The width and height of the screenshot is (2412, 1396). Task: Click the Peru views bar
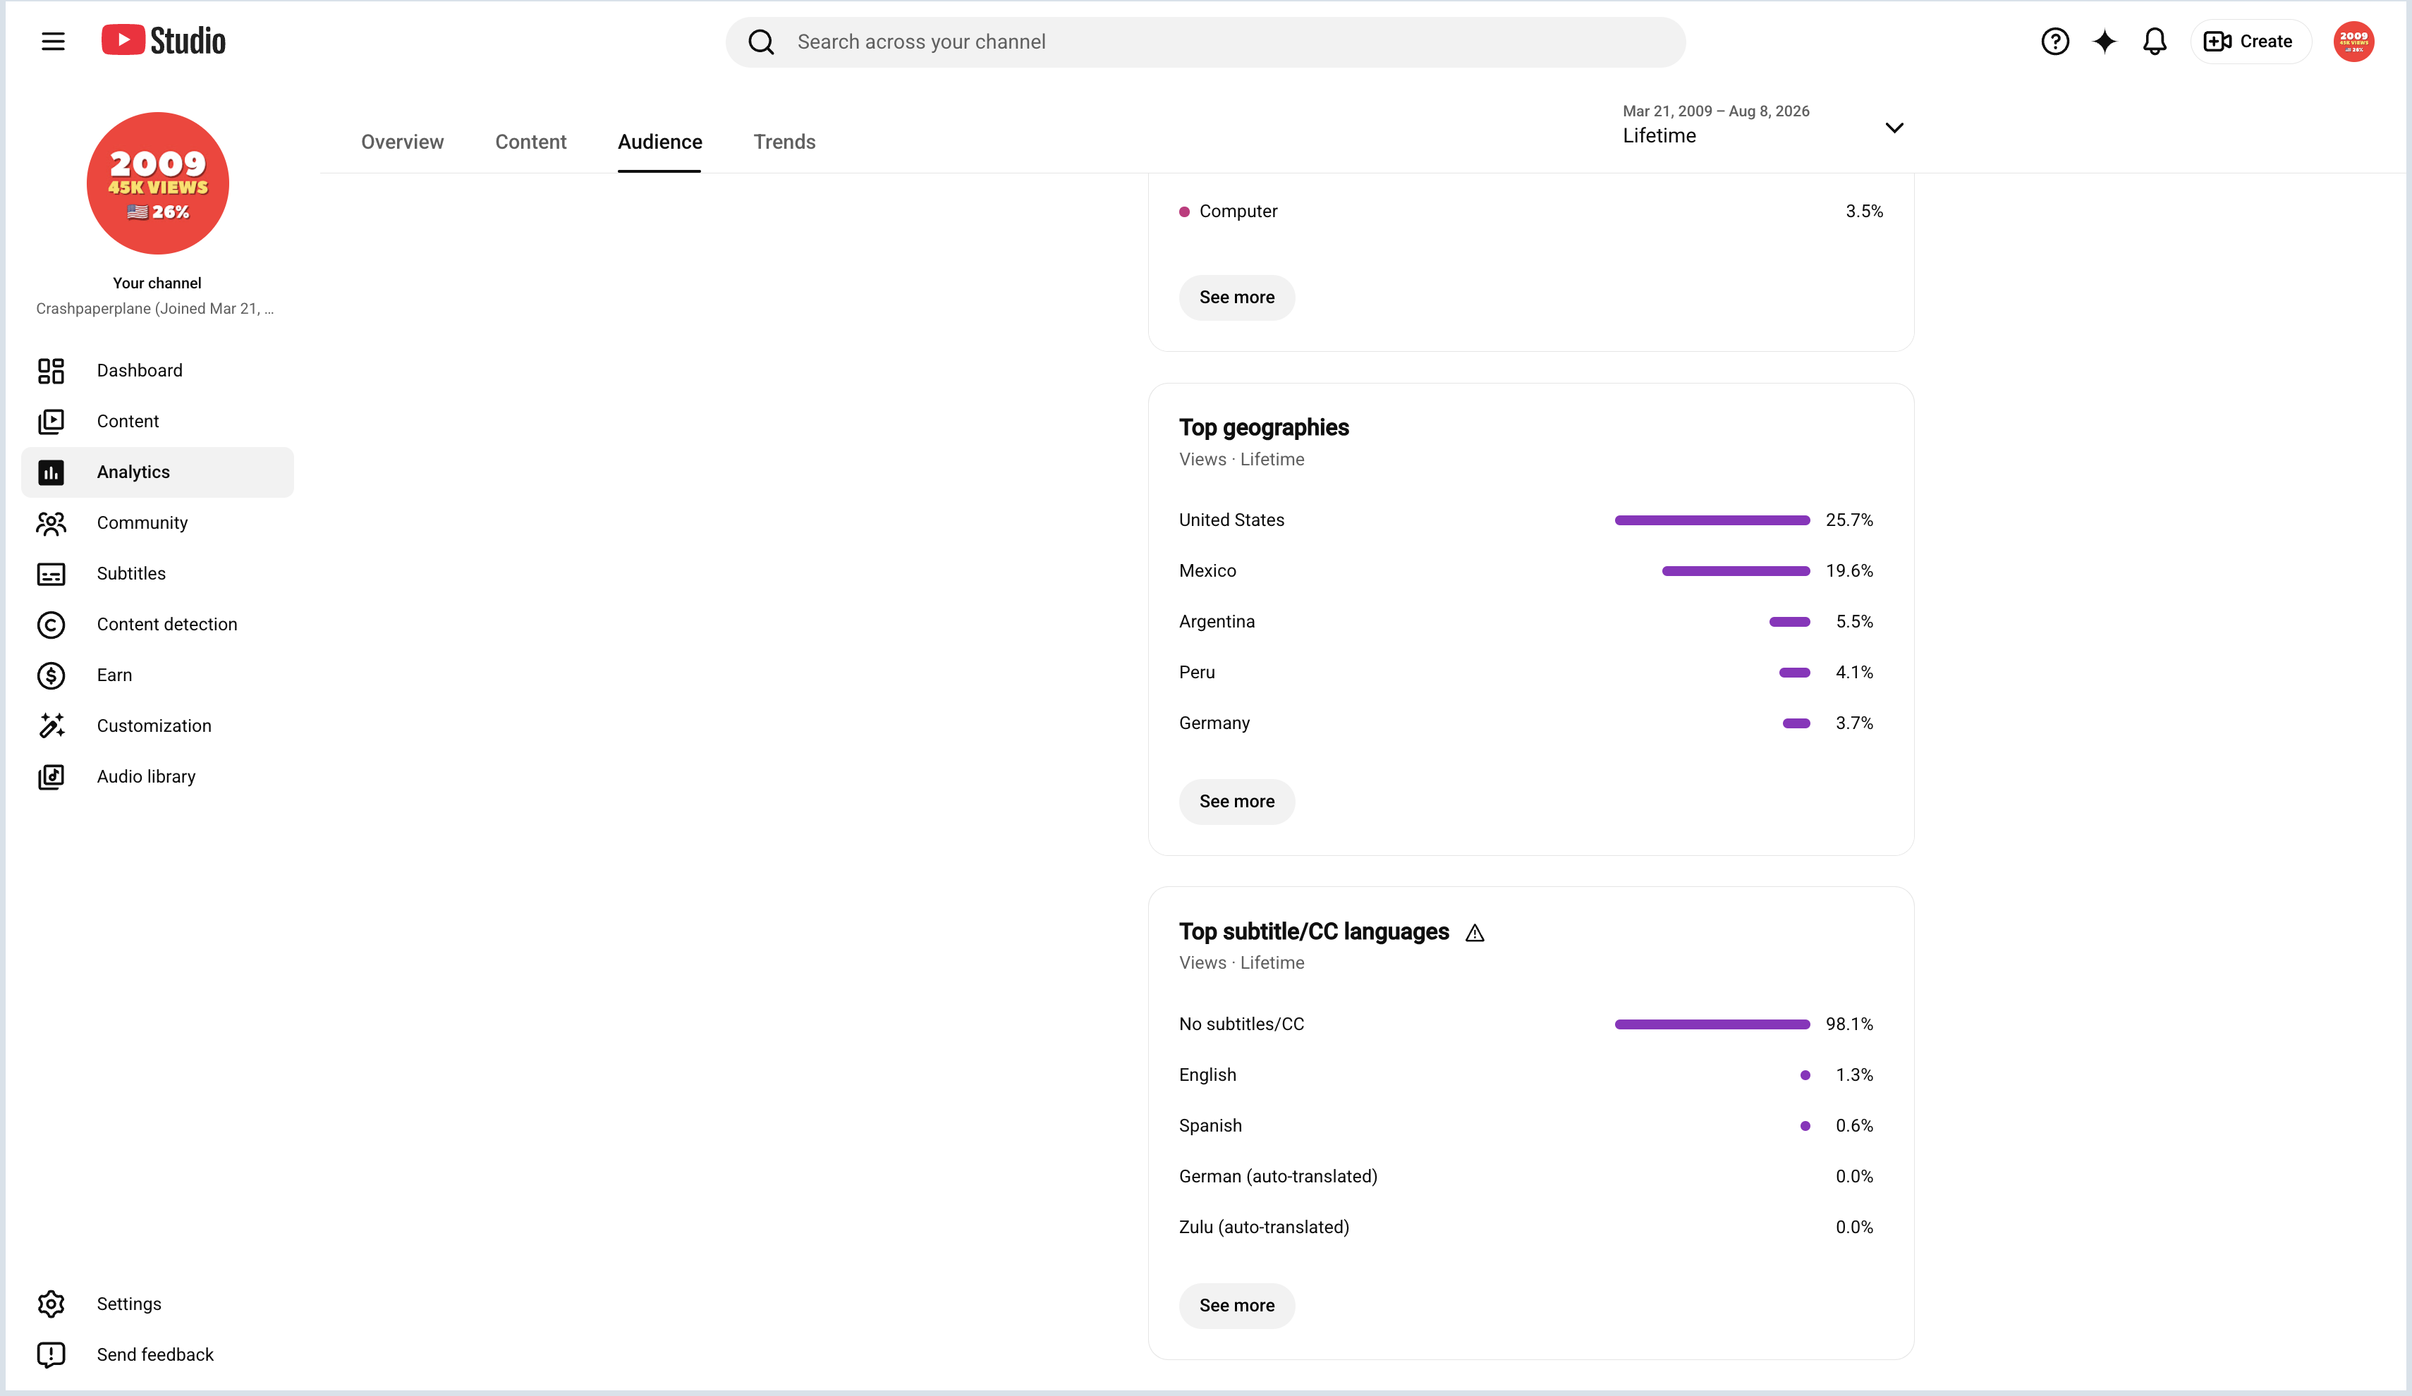point(1793,673)
